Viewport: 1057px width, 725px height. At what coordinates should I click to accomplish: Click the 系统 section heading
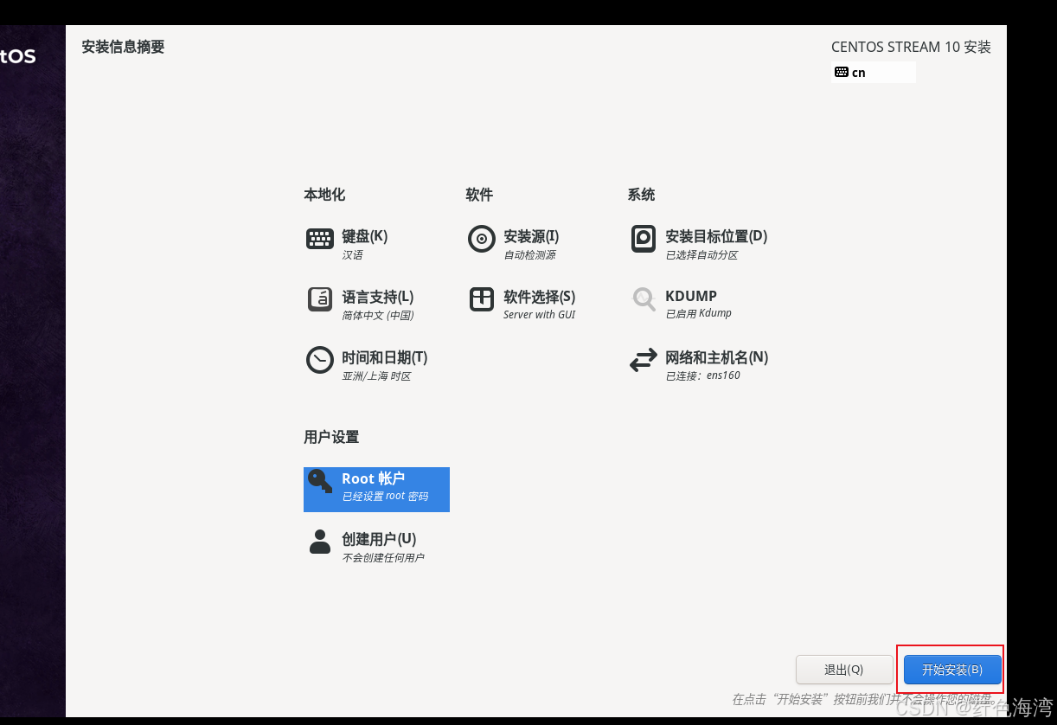[x=641, y=195]
